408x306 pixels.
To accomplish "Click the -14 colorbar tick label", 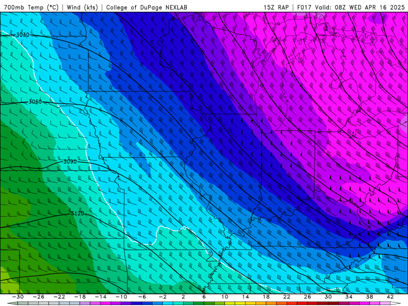I will click(x=100, y=297).
